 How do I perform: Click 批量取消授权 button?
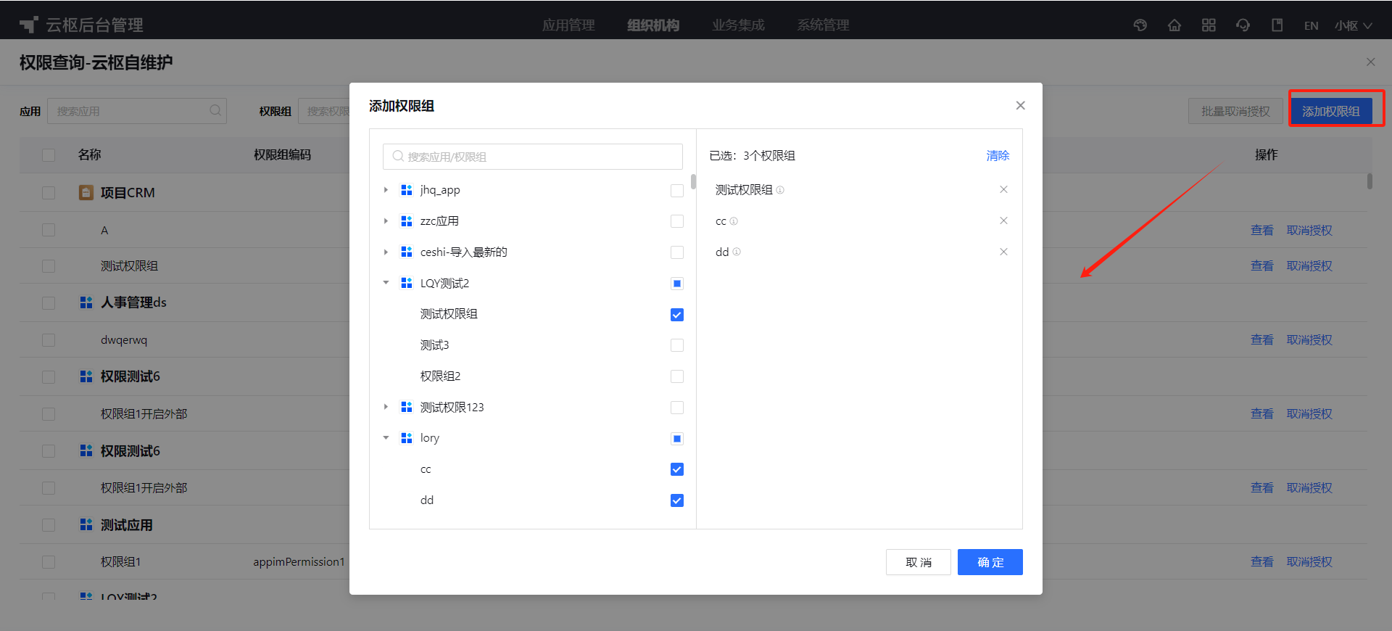(x=1235, y=111)
